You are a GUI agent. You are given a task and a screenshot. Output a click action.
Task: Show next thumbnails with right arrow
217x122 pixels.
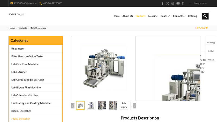[134, 106]
